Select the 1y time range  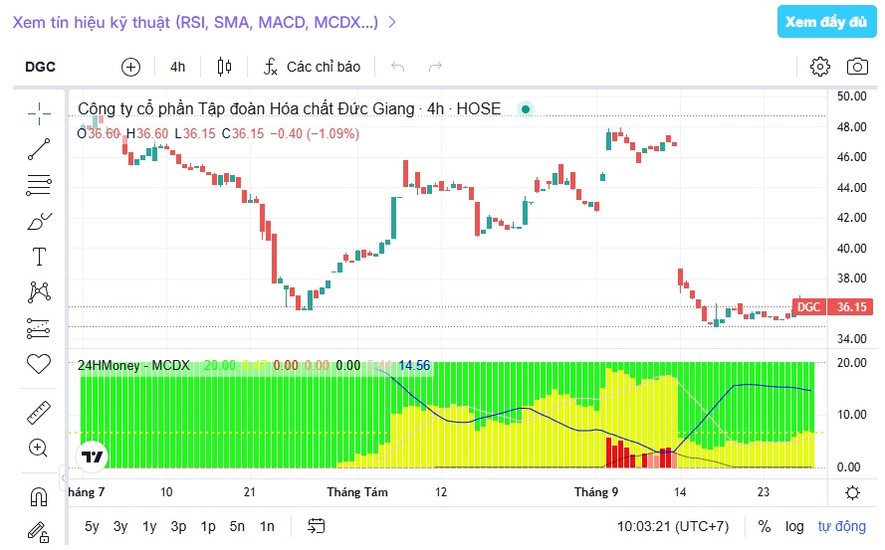pos(149,526)
